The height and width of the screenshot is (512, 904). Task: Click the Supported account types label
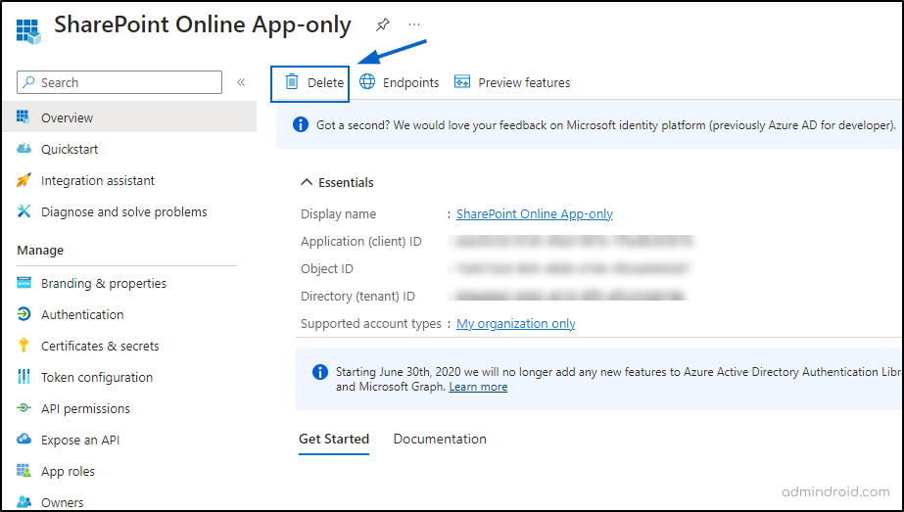[371, 323]
